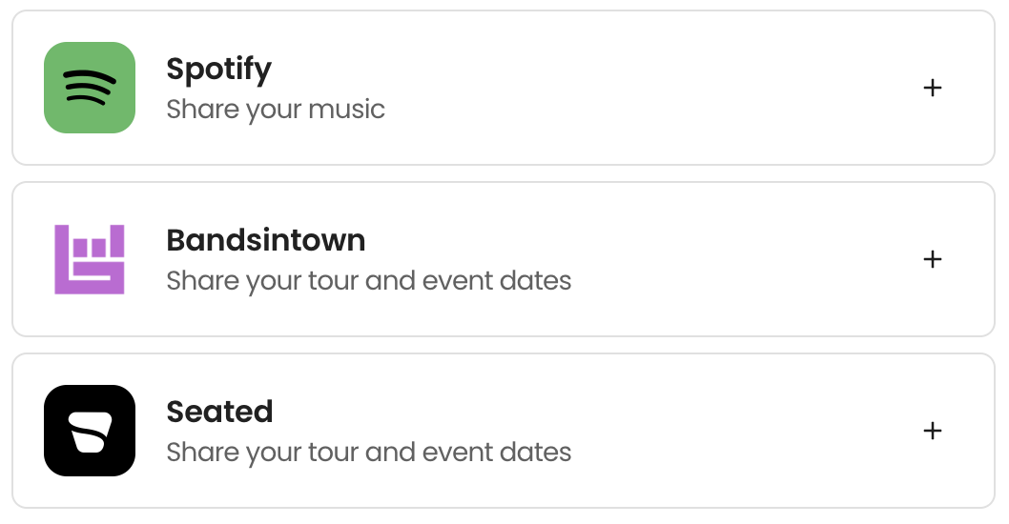Image resolution: width=1009 pixels, height=524 pixels.
Task: Expand the Seated integration card
Action: [504, 431]
